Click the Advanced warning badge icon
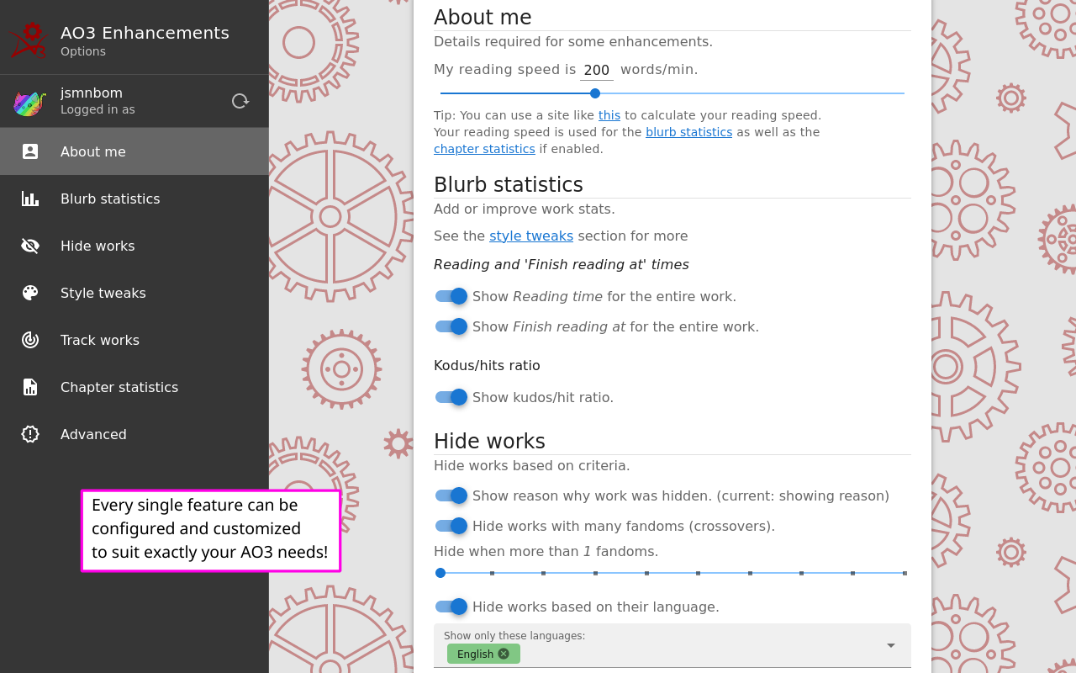 tap(30, 434)
